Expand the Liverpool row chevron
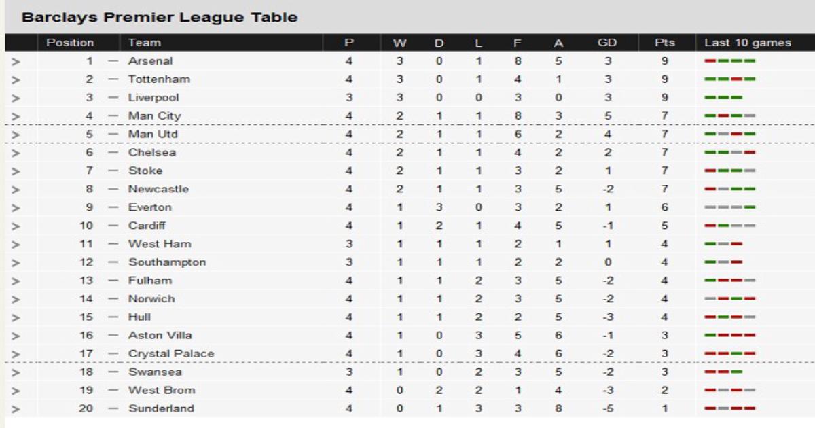This screenshot has width=815, height=428. pyautogui.click(x=16, y=98)
